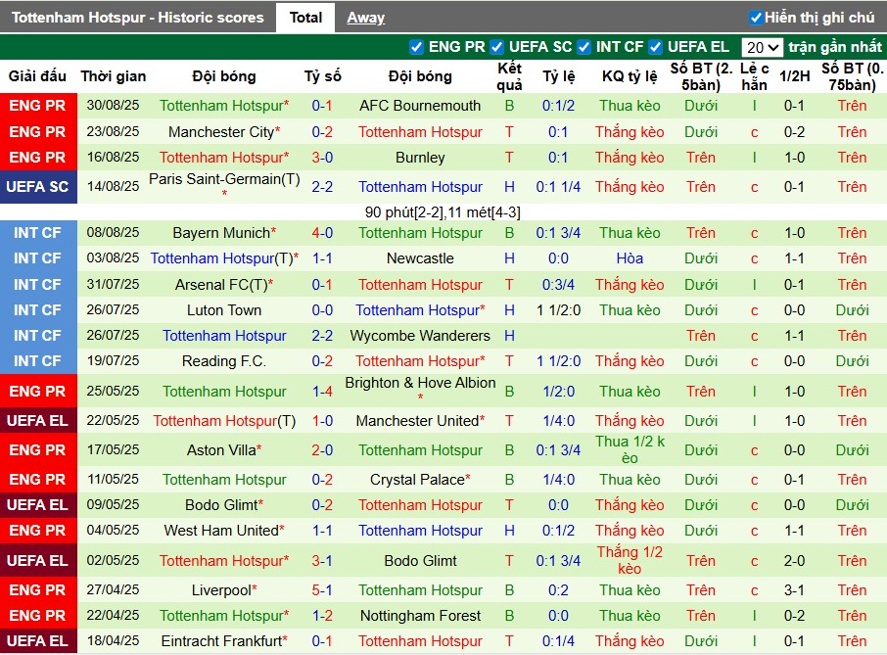887x655 pixels.
Task: Click the Tỷ số column header
Action: pos(322,76)
